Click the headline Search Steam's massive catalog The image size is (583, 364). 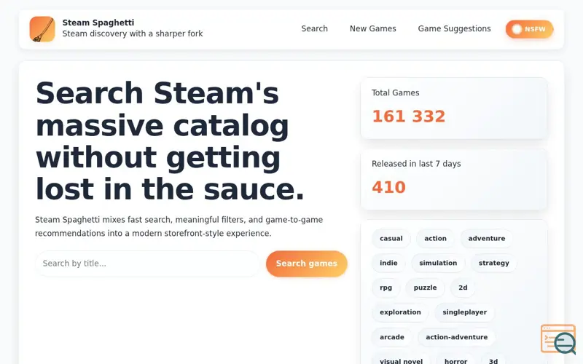[171, 141]
